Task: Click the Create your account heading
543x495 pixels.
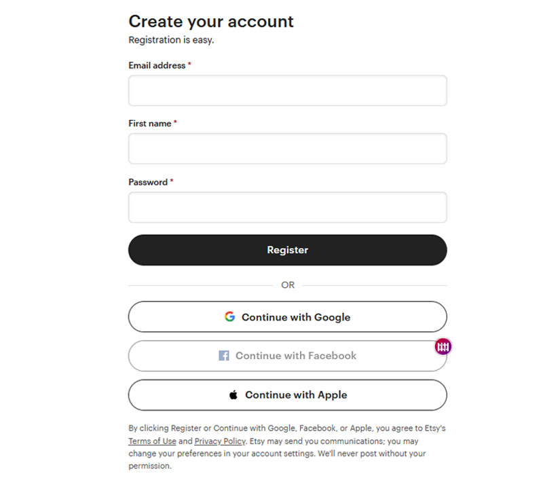Action: (211, 22)
